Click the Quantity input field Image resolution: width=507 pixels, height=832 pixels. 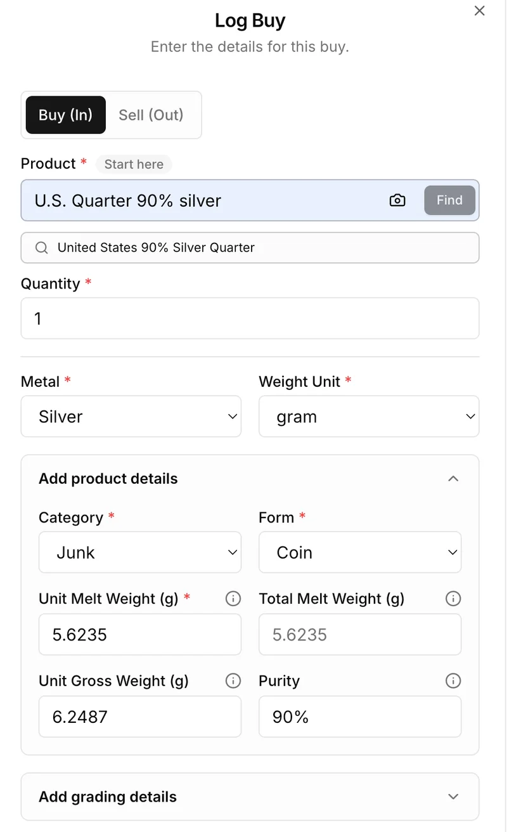250,318
